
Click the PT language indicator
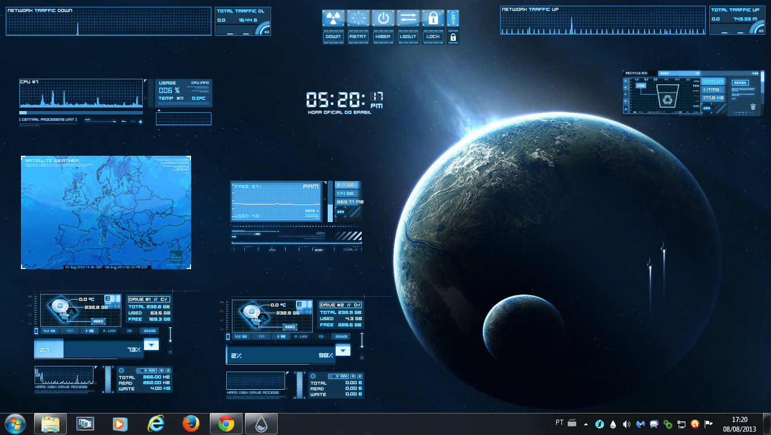coord(560,423)
